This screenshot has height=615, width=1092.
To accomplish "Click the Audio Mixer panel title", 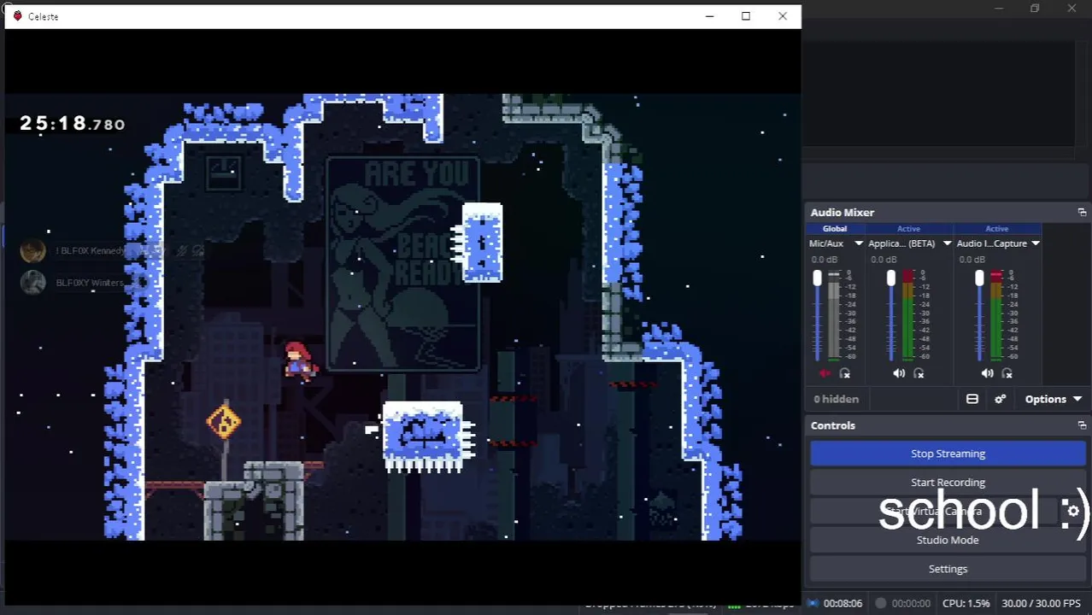I will click(842, 212).
